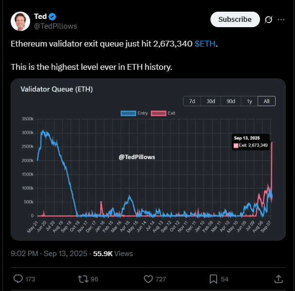
Task: Click the share upload icon
Action: [278, 279]
